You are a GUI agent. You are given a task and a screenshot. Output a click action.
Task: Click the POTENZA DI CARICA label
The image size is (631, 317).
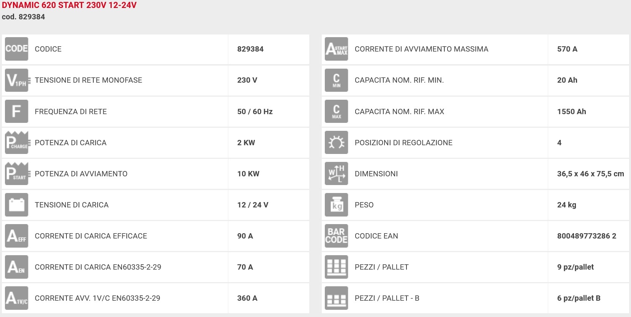tap(71, 143)
